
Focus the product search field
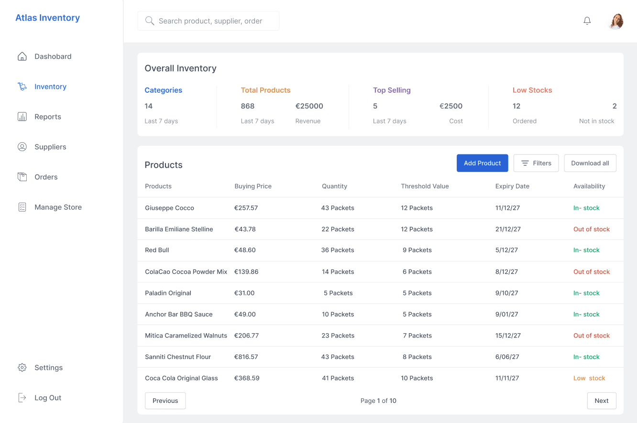(x=209, y=21)
